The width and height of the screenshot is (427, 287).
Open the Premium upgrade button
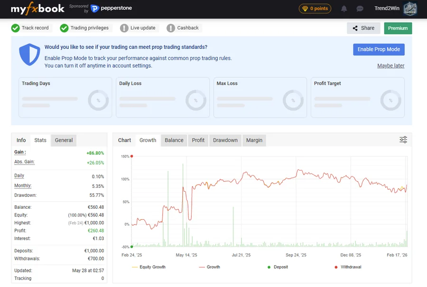398,28
